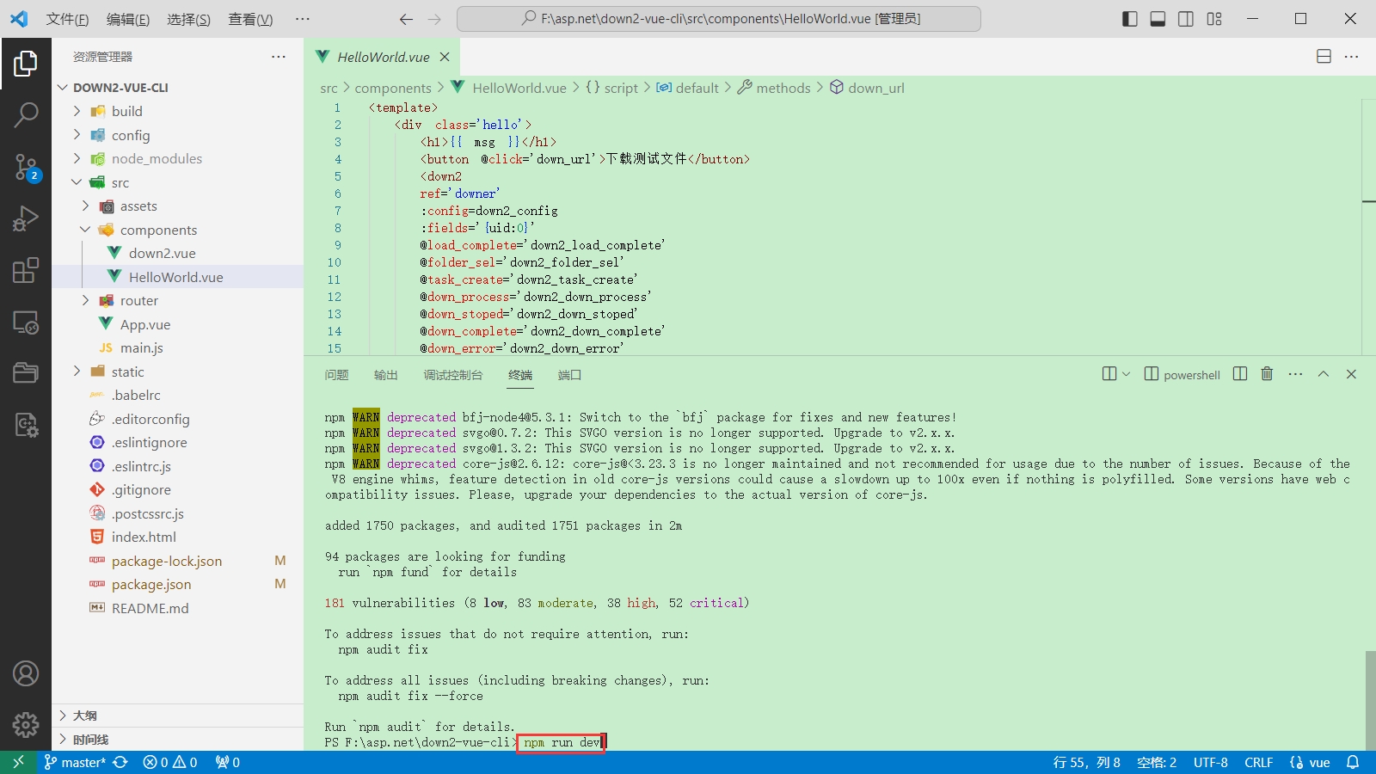Open Source Control view with badge

[x=26, y=167]
